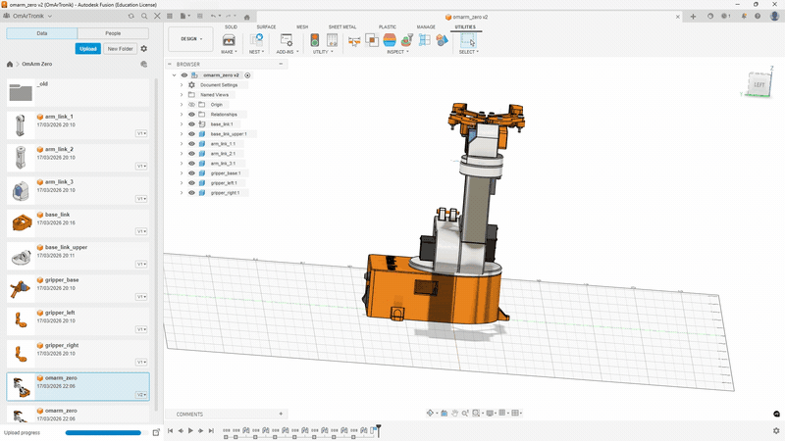
Task: Expand base_link:1 tree node
Action: (182, 124)
